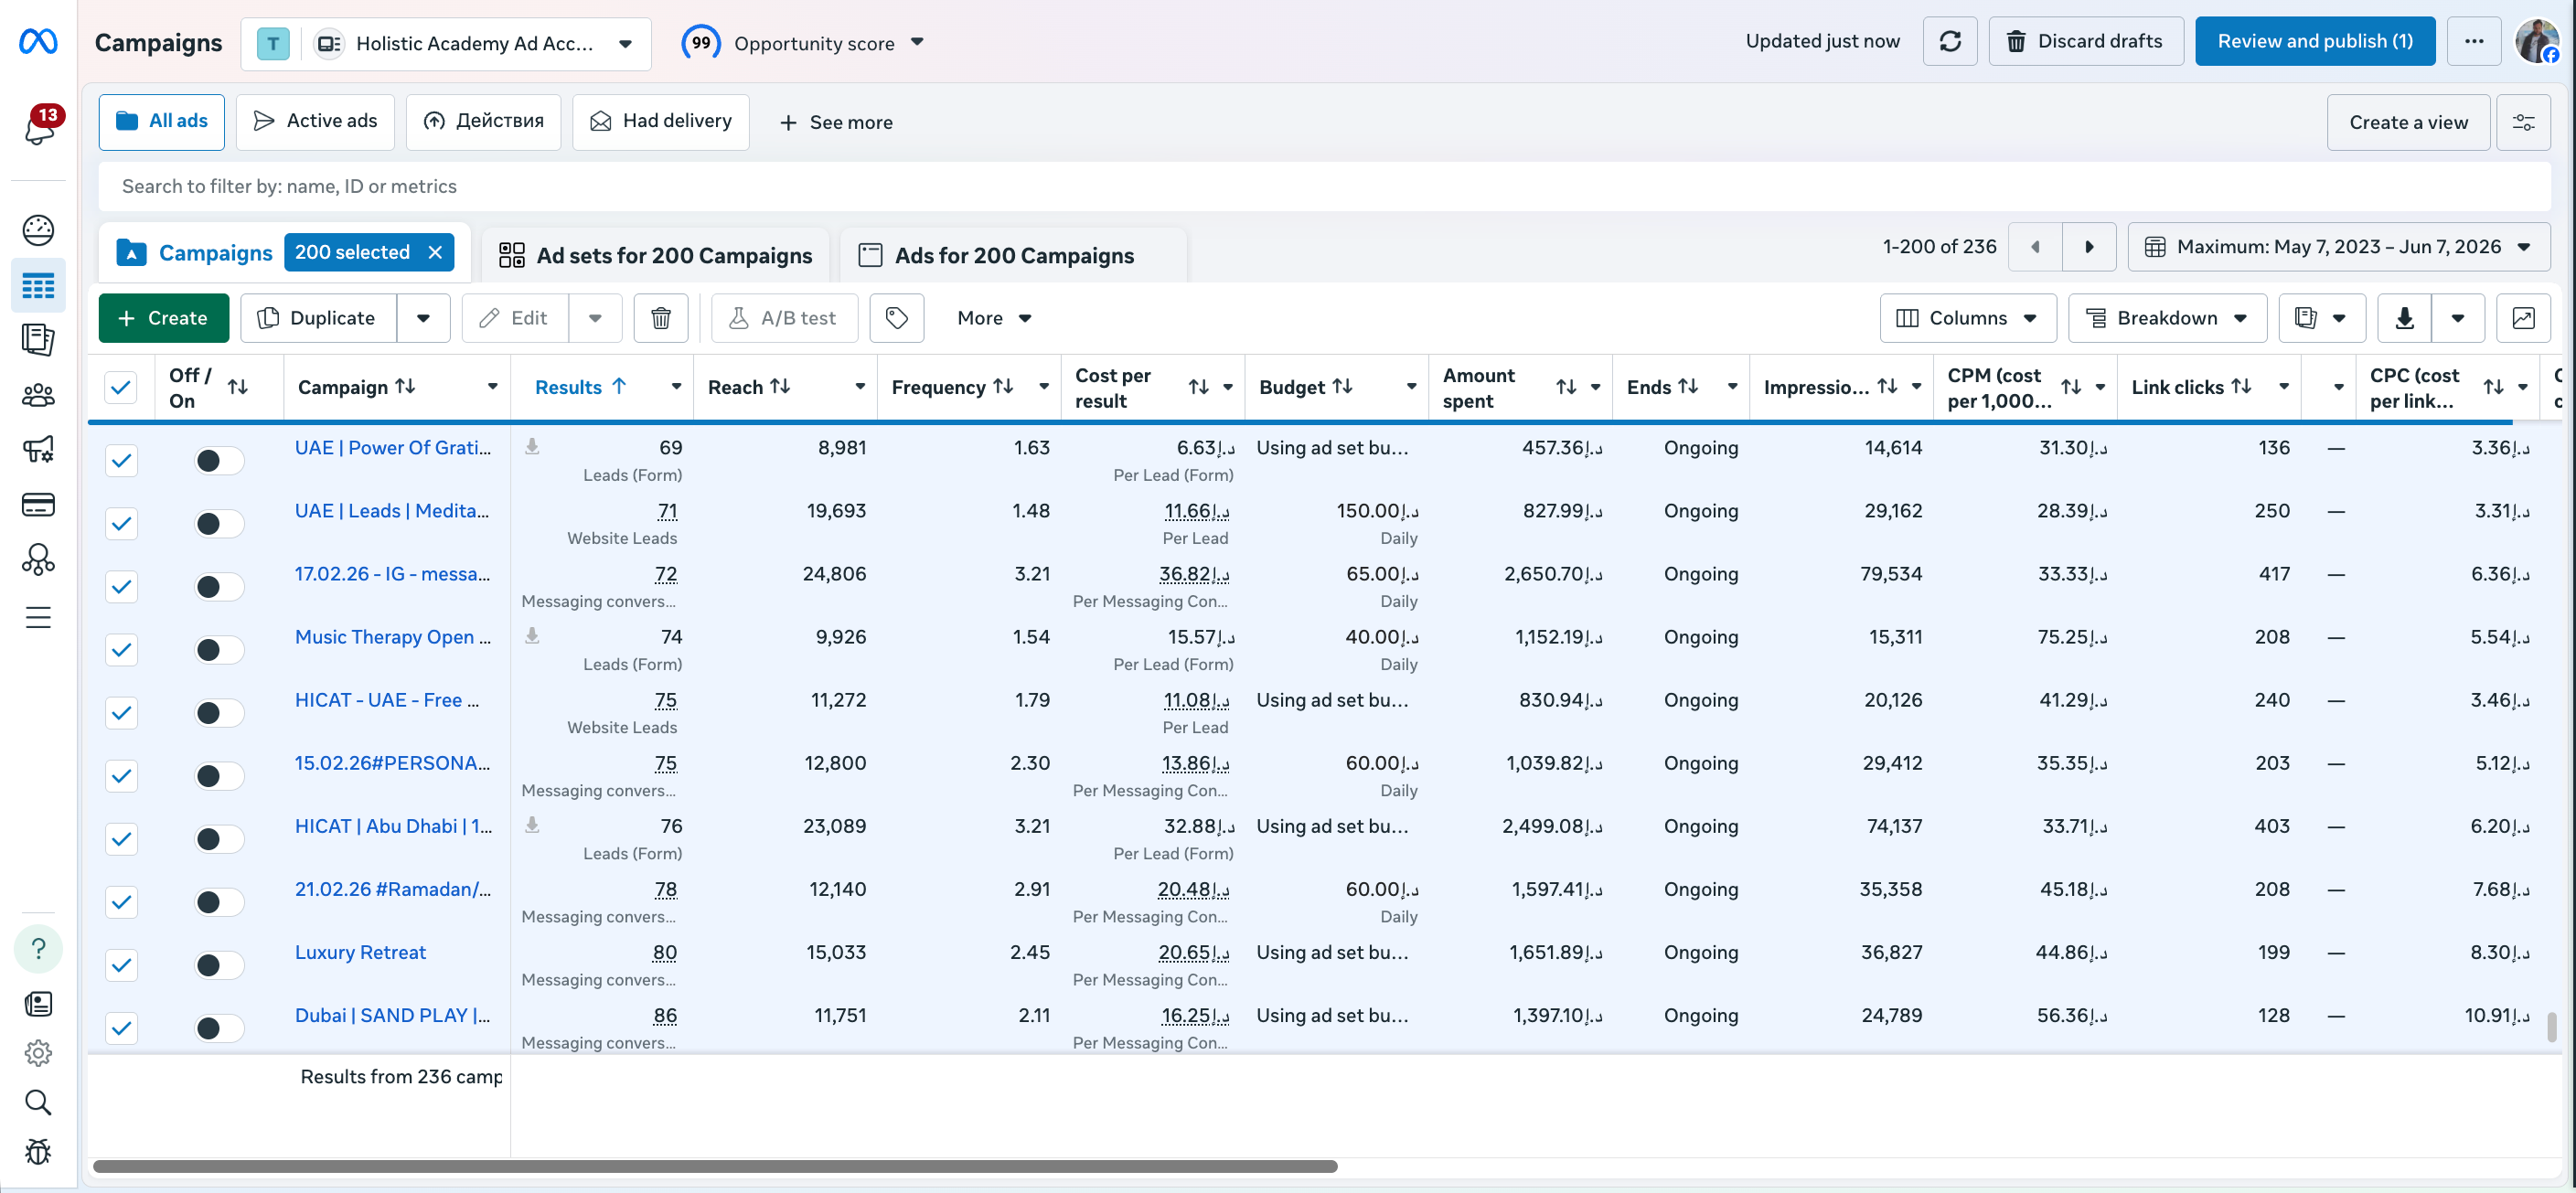
Task: Open the profile avatar menu
Action: point(2538,41)
